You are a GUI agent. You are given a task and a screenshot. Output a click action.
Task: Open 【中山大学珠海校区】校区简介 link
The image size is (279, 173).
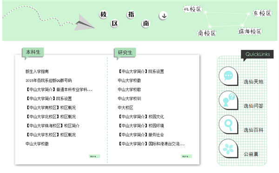tap(53, 126)
